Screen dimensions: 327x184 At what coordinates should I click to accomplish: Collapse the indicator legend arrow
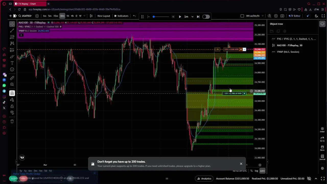(x=21, y=35)
